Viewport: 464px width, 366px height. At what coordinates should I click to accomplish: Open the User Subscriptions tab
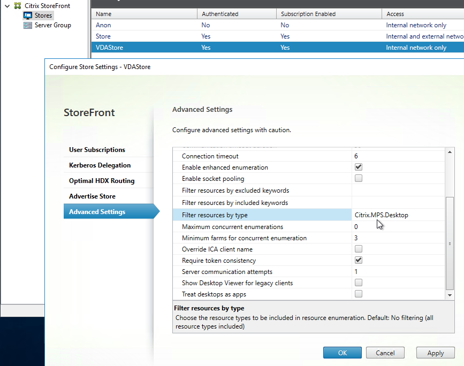[x=109, y=150]
